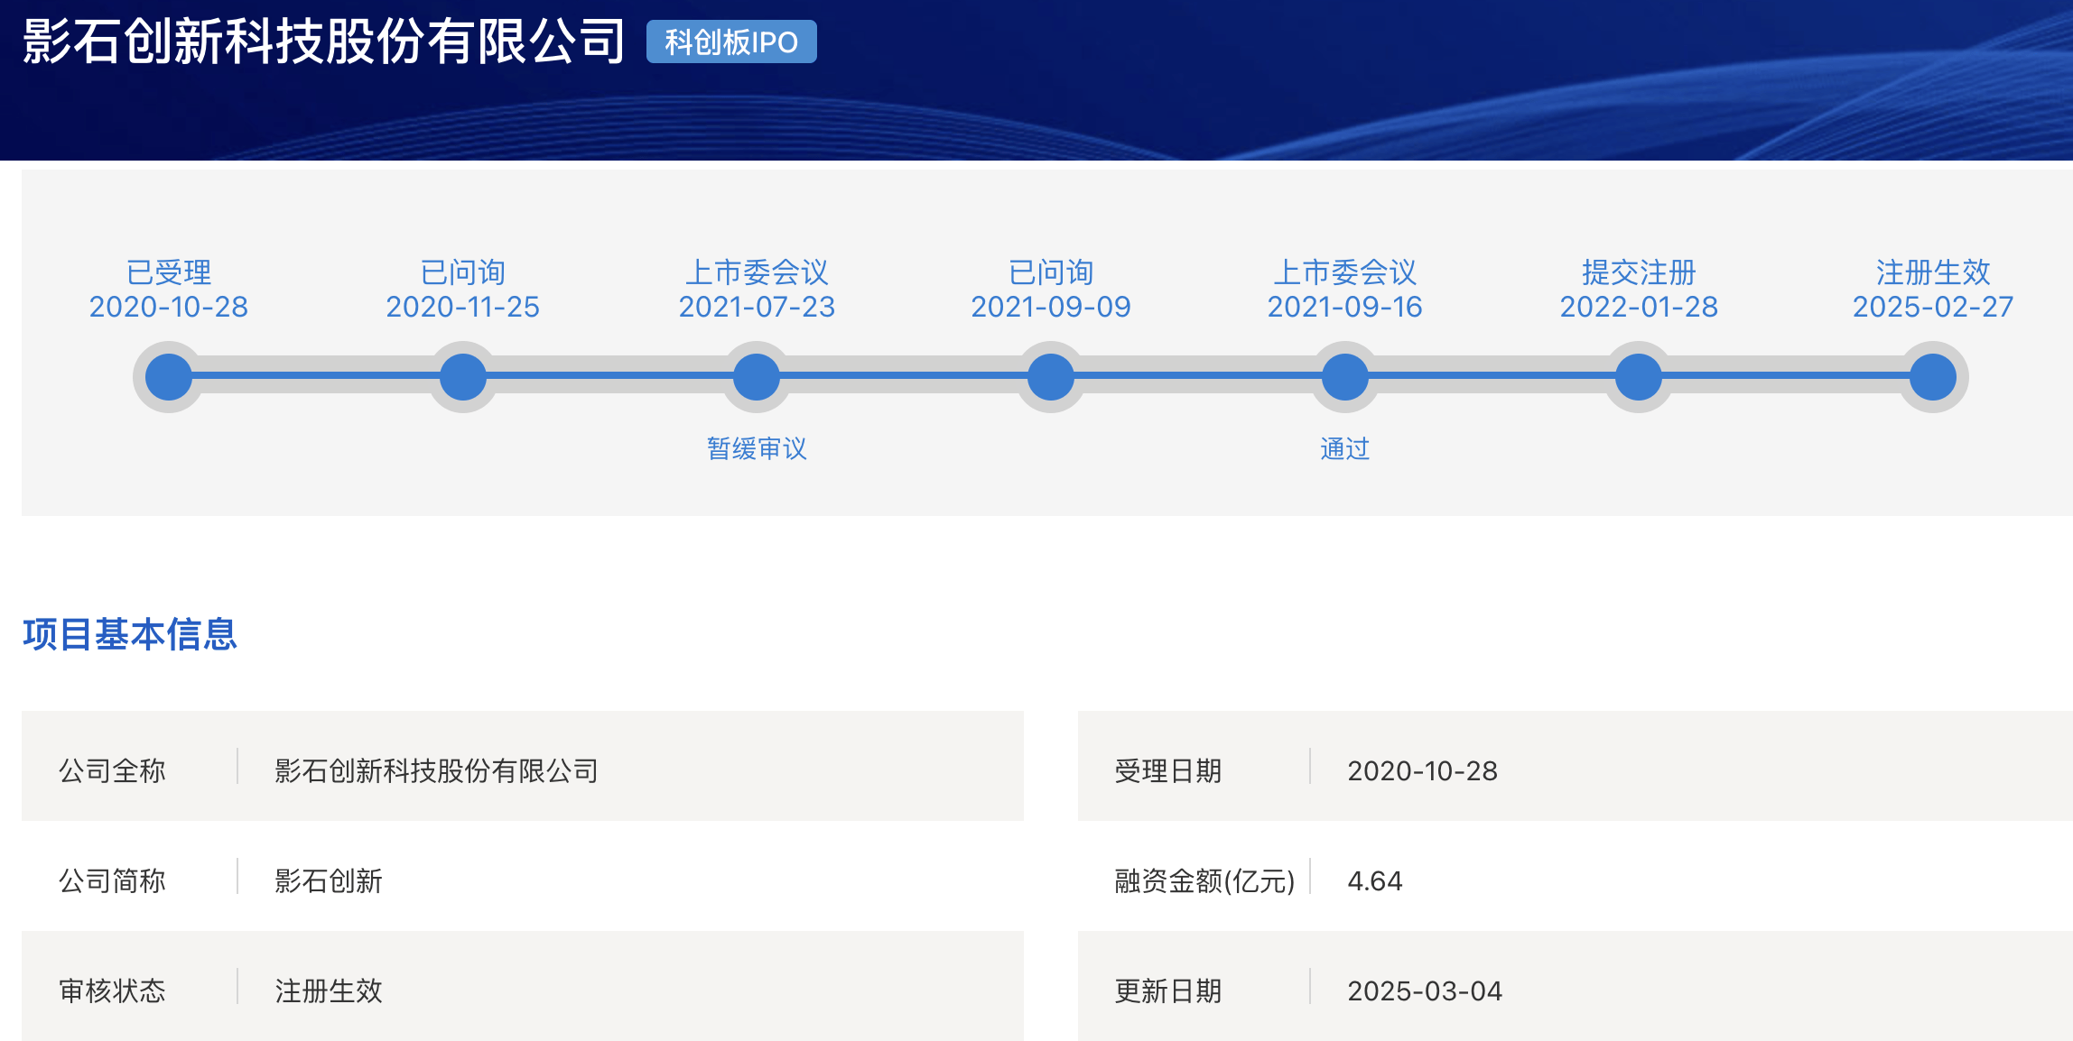Click the first 已问询 2020-11-25 timeline dot
This screenshot has width=2073, height=1041.
(463, 377)
